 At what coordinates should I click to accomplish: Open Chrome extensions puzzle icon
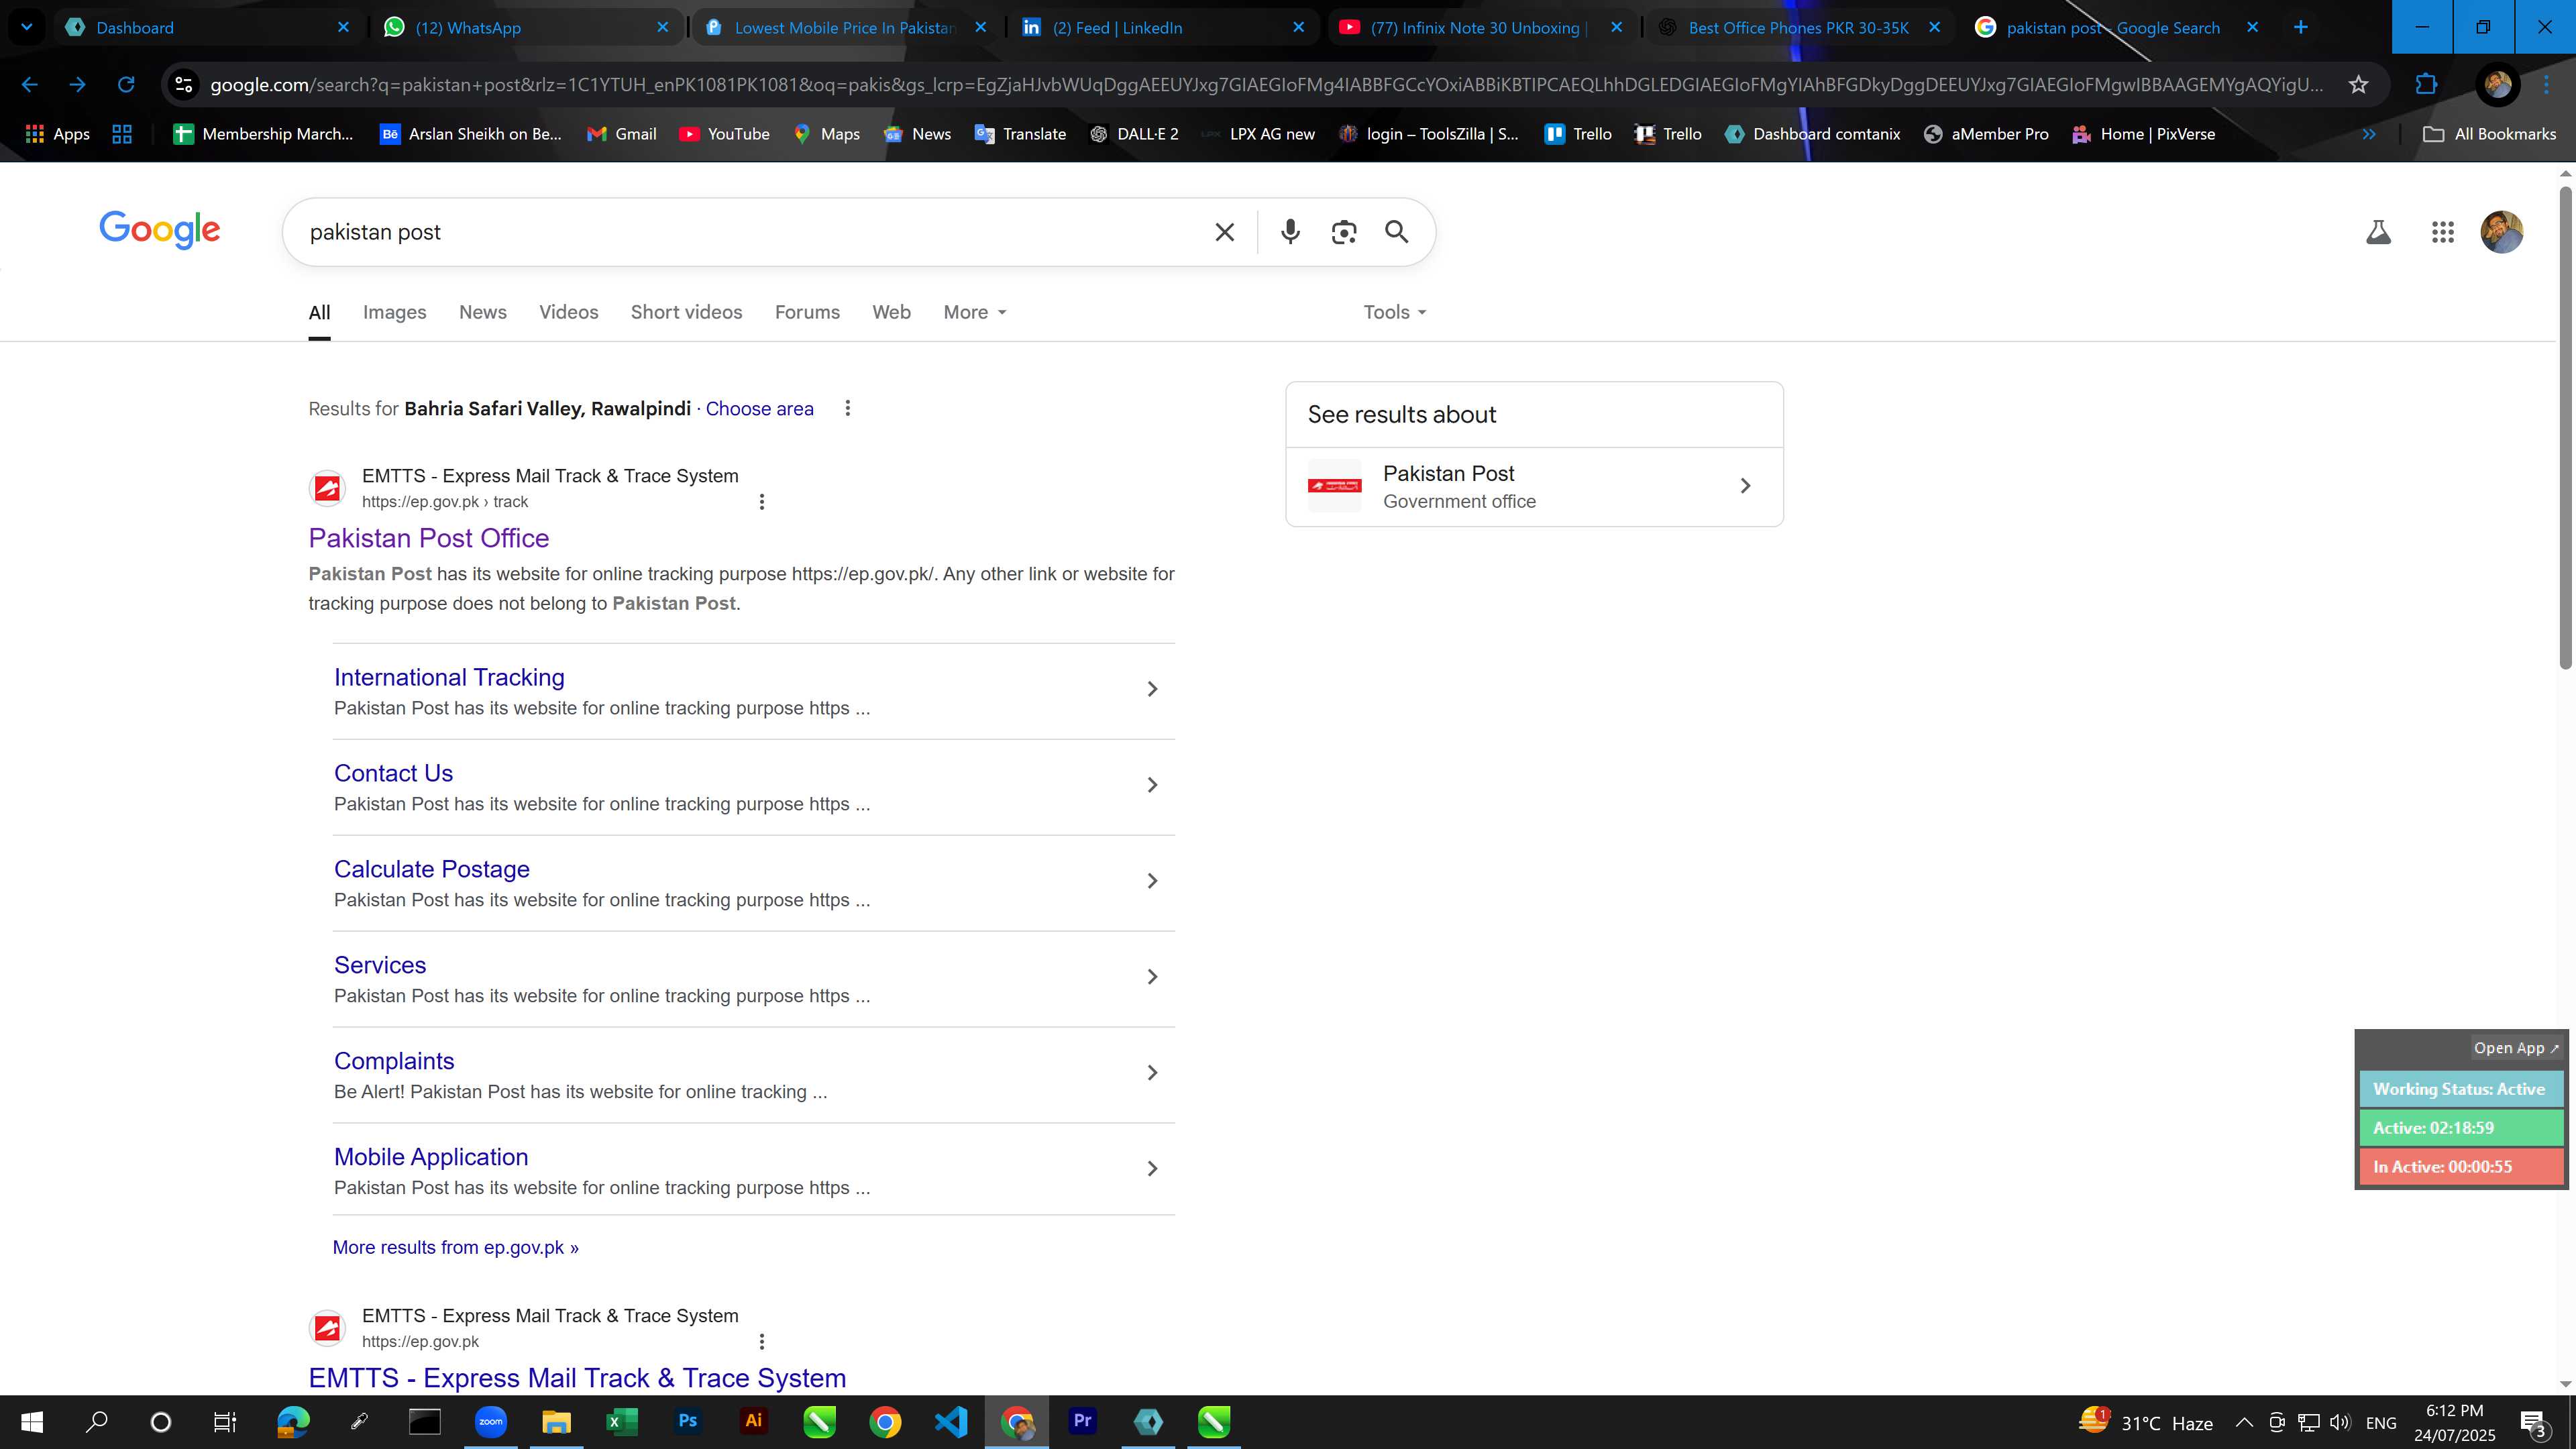click(2426, 84)
